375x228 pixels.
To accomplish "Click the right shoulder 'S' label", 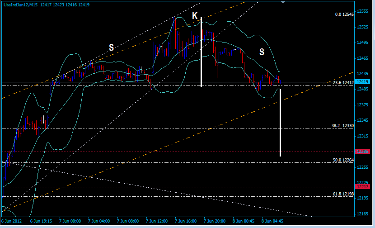I will click(x=262, y=52).
